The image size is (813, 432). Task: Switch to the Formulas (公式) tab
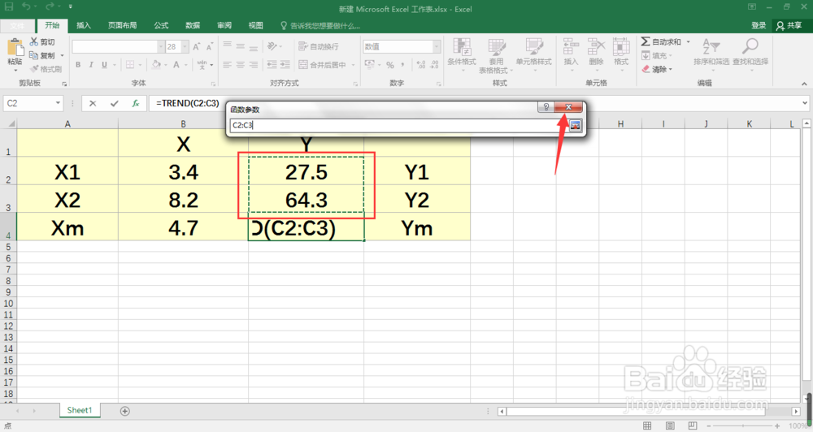click(x=161, y=25)
